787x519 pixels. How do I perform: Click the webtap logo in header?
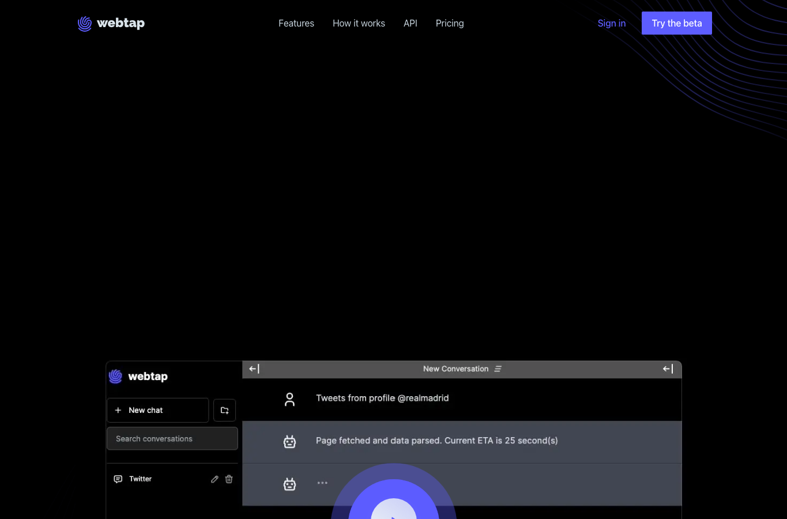(111, 23)
